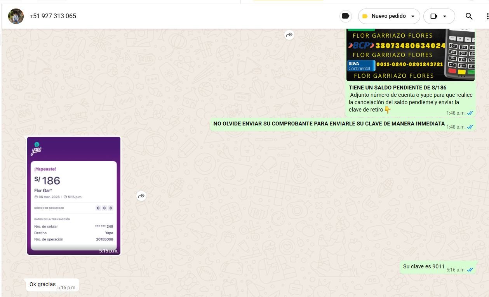489x297 pixels.
Task: Click the "Ok gracias" message bubble
Action: [42, 285]
